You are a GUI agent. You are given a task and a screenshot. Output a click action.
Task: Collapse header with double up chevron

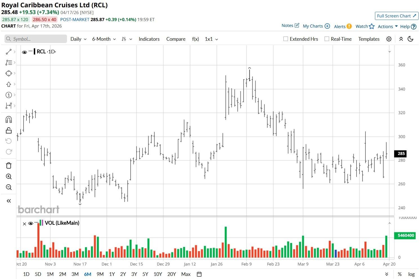click(401, 39)
